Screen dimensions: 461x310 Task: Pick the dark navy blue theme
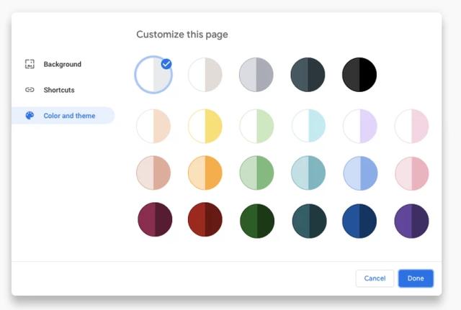(x=359, y=221)
